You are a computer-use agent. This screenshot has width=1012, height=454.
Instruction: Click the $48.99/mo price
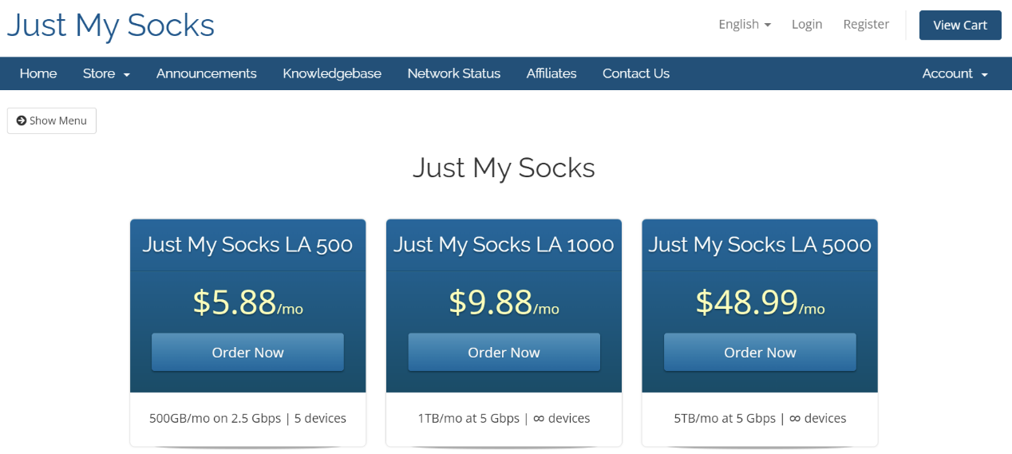(x=760, y=302)
